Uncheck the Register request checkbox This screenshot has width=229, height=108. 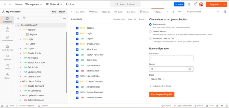[x=77, y=28]
